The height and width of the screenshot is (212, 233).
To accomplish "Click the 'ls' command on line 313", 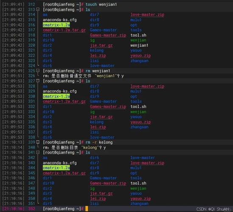I will [88, 10].
